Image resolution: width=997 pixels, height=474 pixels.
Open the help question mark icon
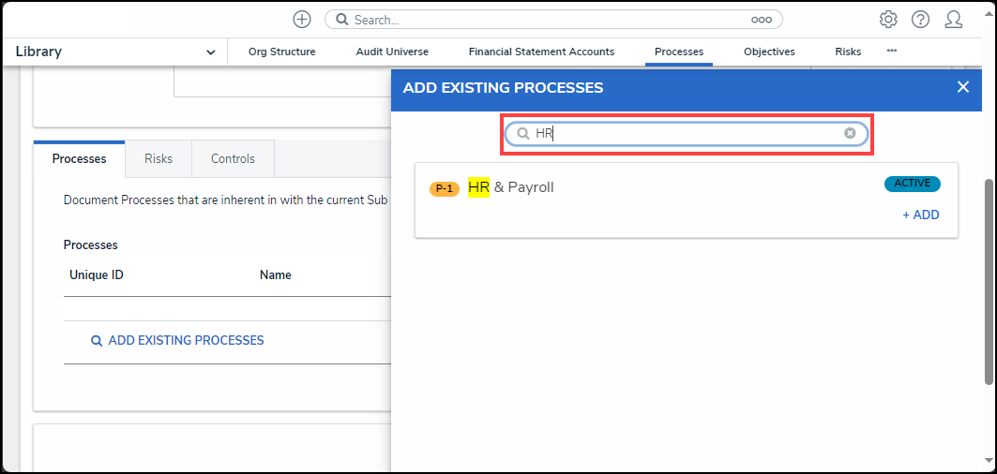point(921,20)
